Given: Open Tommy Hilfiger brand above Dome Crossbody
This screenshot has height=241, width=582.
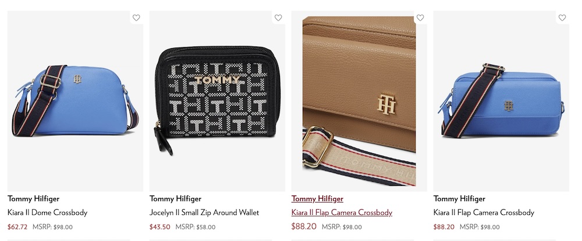Looking at the screenshot, I should click(33, 199).
